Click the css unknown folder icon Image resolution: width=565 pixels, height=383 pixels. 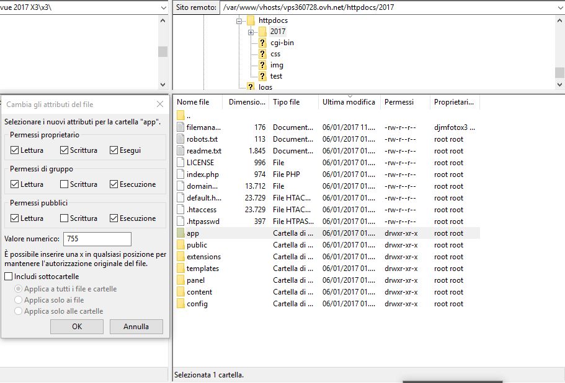click(263, 54)
